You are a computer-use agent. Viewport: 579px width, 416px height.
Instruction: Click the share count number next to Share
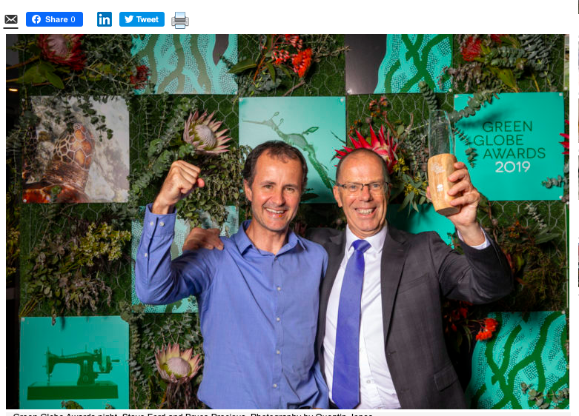tap(73, 19)
